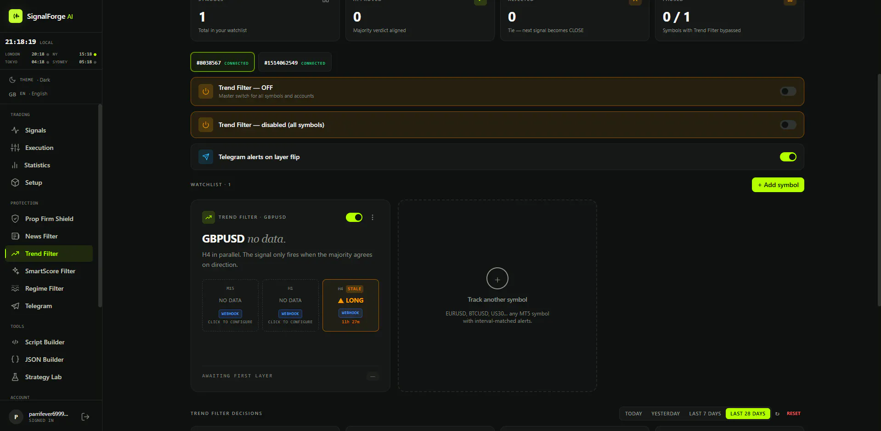
Task: Click the Telegram paper-plane sidebar icon
Action: pyautogui.click(x=15, y=306)
